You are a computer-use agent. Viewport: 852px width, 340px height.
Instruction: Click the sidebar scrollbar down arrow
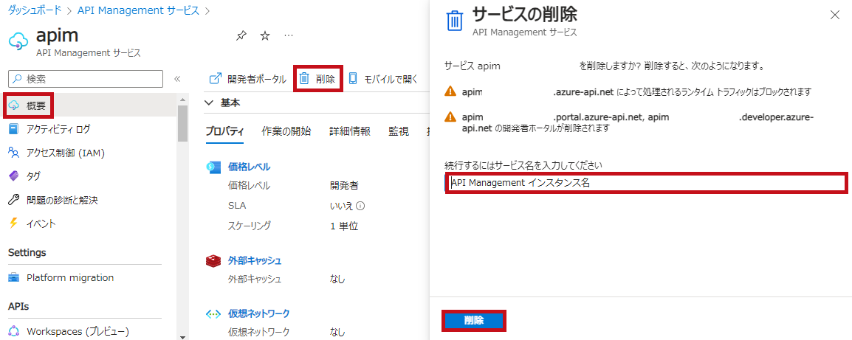coord(182,336)
